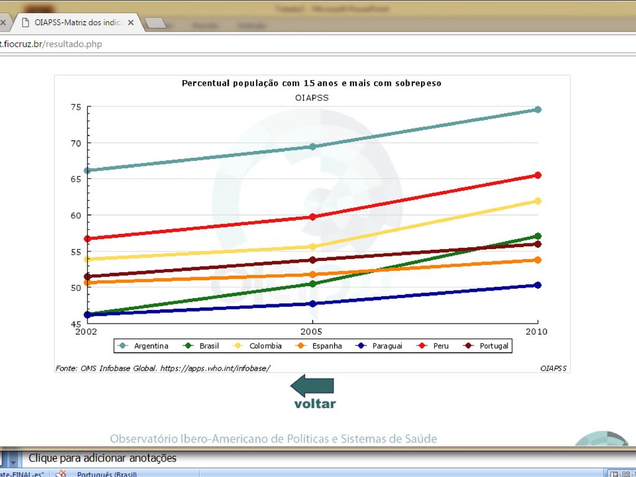636x477 pixels.
Task: Click the Brasil legend marker
Action: click(188, 345)
